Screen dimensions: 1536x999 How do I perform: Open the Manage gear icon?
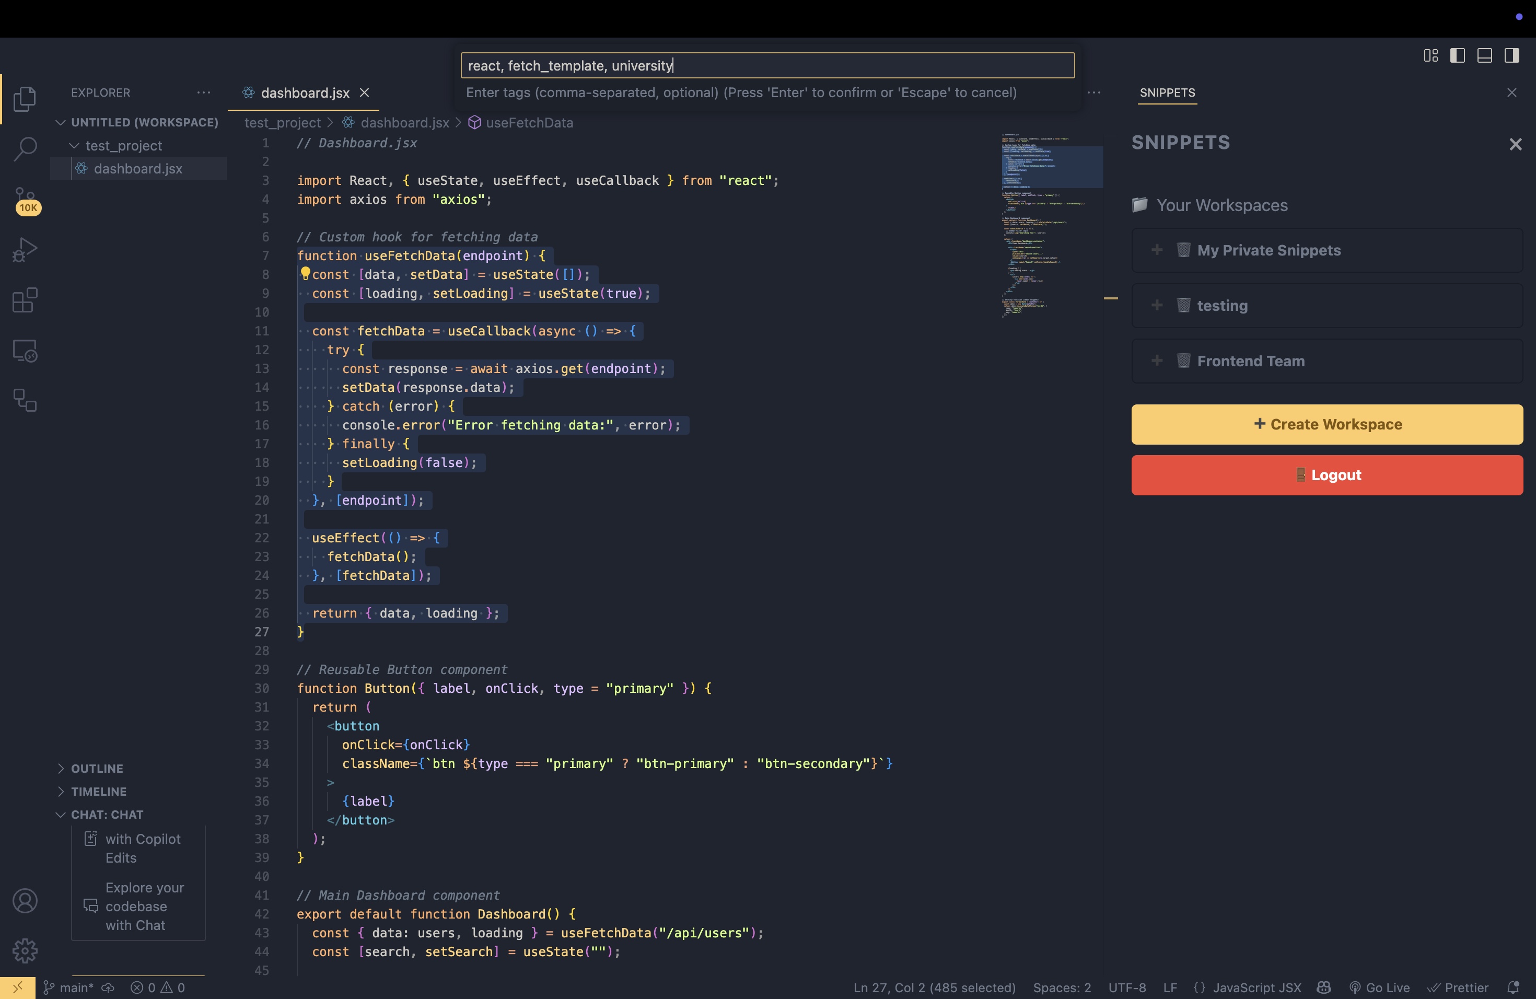pyautogui.click(x=25, y=950)
